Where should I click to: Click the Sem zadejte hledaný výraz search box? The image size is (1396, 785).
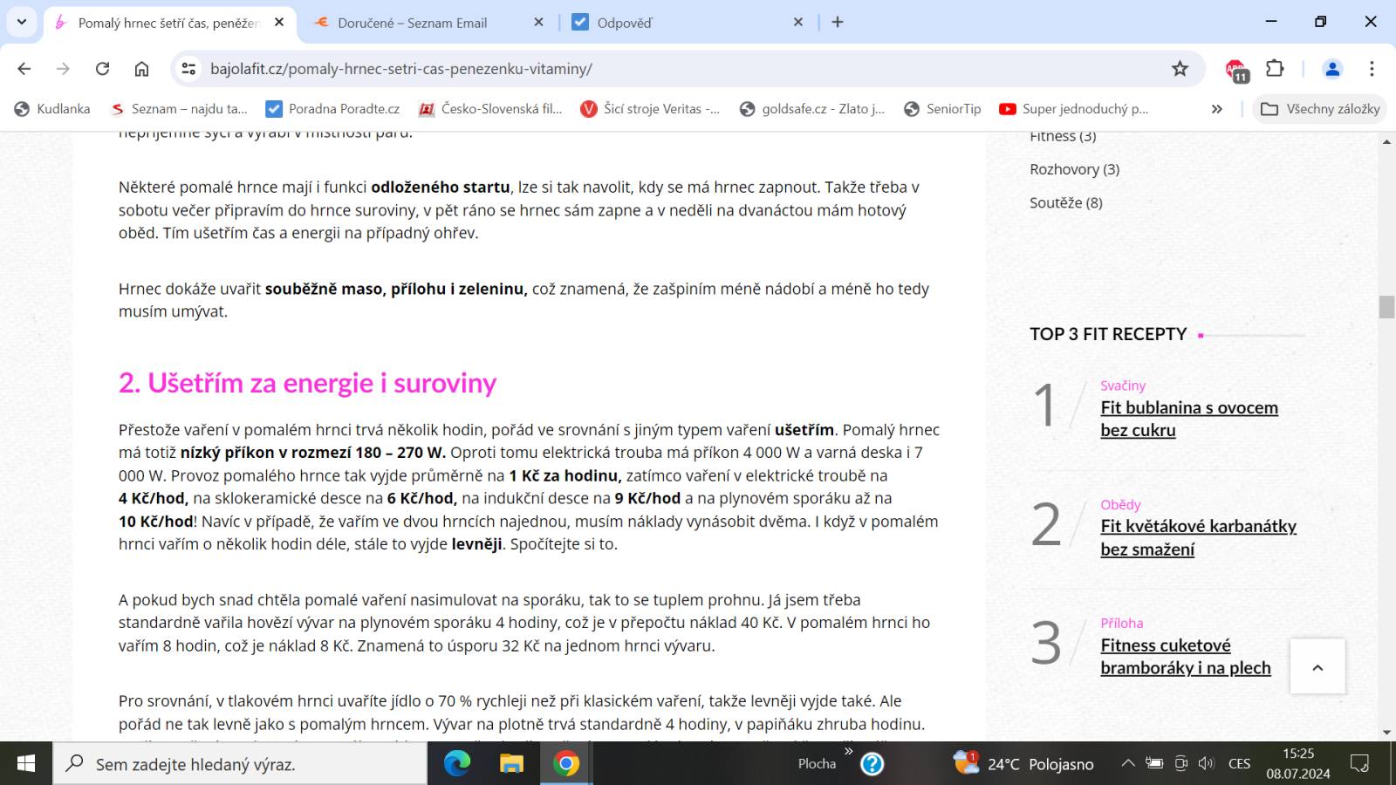pyautogui.click(x=240, y=764)
